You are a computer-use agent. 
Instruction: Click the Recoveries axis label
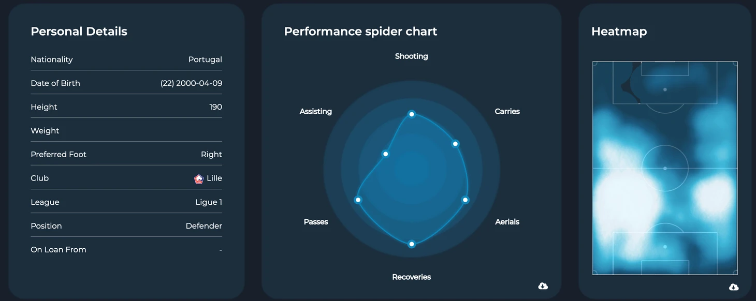[412, 277]
